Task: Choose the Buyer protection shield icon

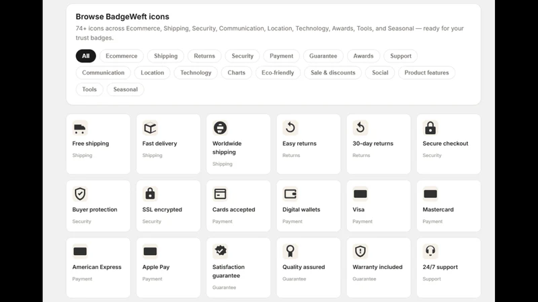Action: pyautogui.click(x=80, y=194)
